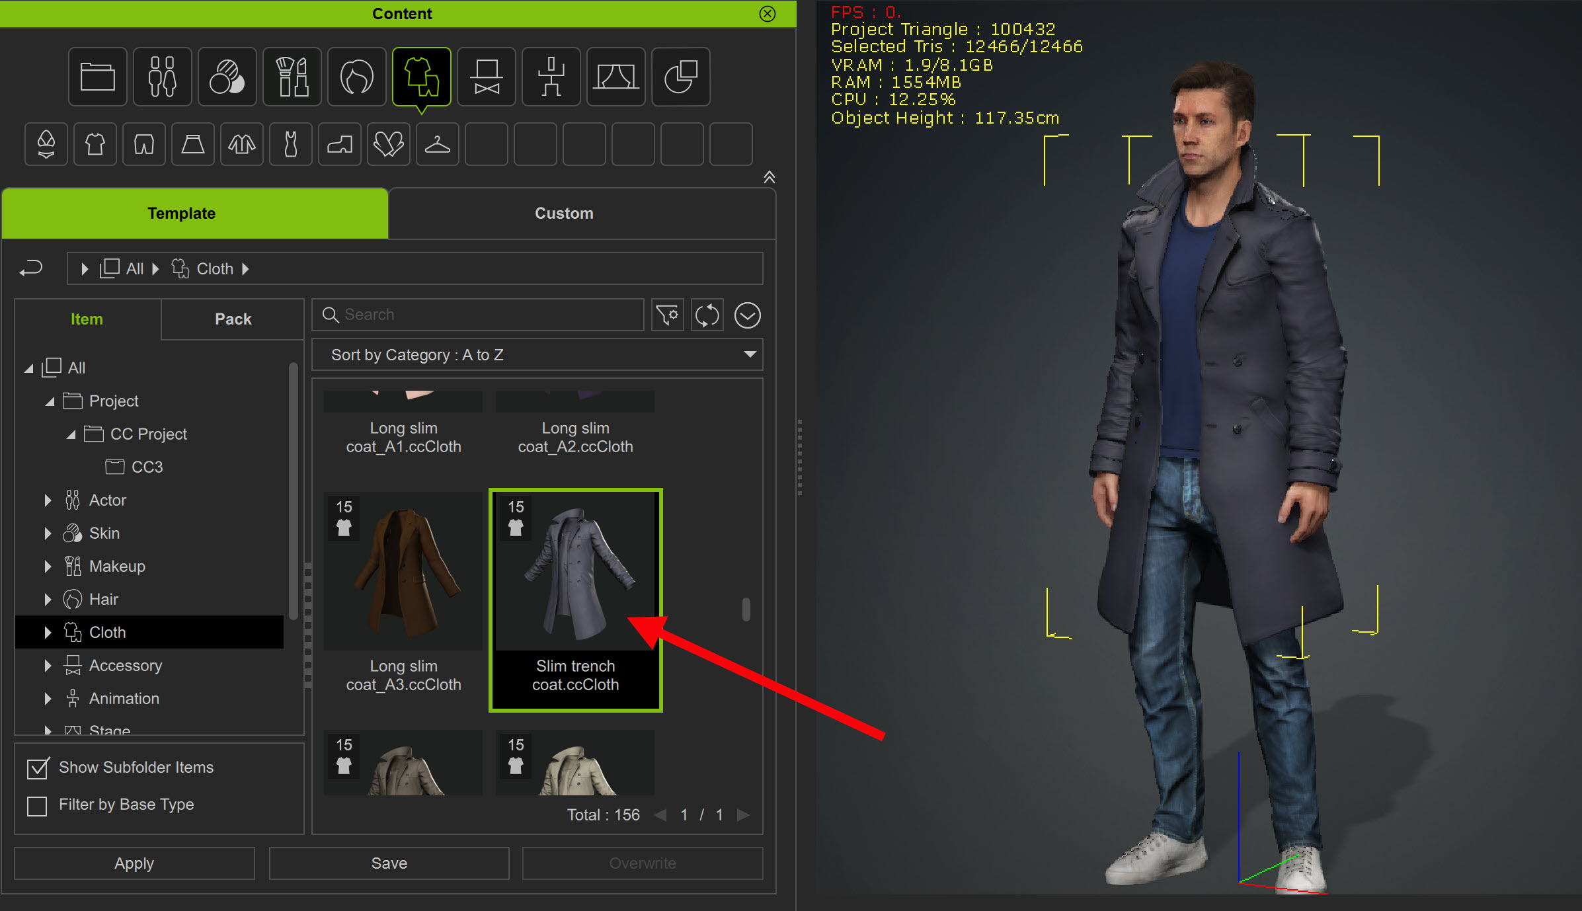1582x911 pixels.
Task: Click the Skin category icon
Action: tap(227, 77)
